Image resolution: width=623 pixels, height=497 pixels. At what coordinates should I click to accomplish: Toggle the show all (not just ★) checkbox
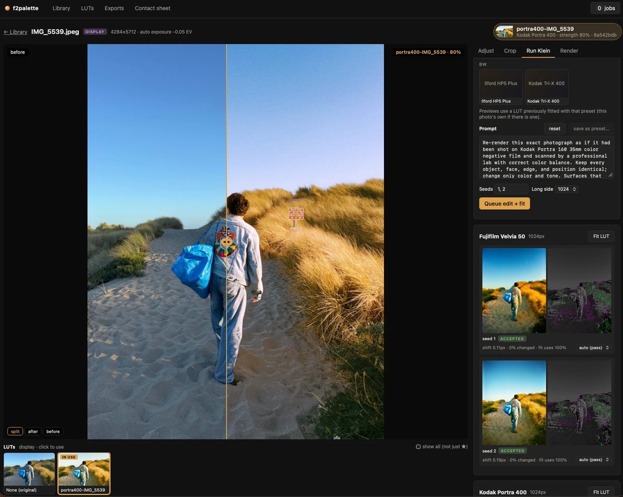coord(418,447)
